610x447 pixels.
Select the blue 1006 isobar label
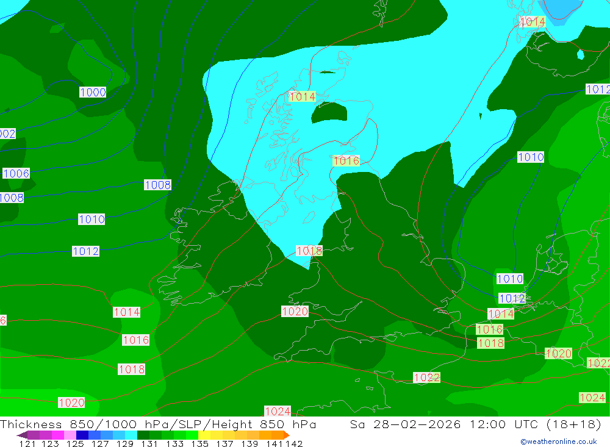tap(16, 173)
